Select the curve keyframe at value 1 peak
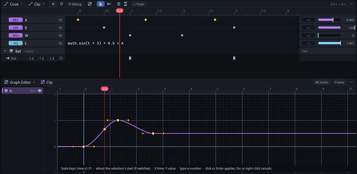Image resolution: width=357 pixels, height=174 pixels. pyautogui.click(x=118, y=120)
